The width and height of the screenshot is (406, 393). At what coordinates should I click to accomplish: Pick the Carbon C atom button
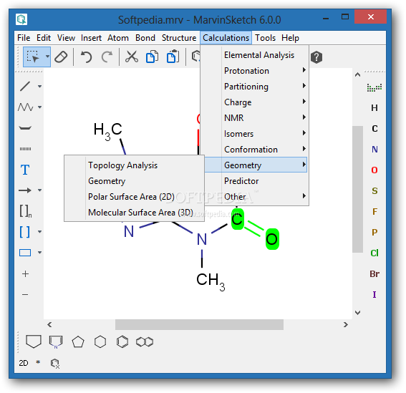(374, 128)
